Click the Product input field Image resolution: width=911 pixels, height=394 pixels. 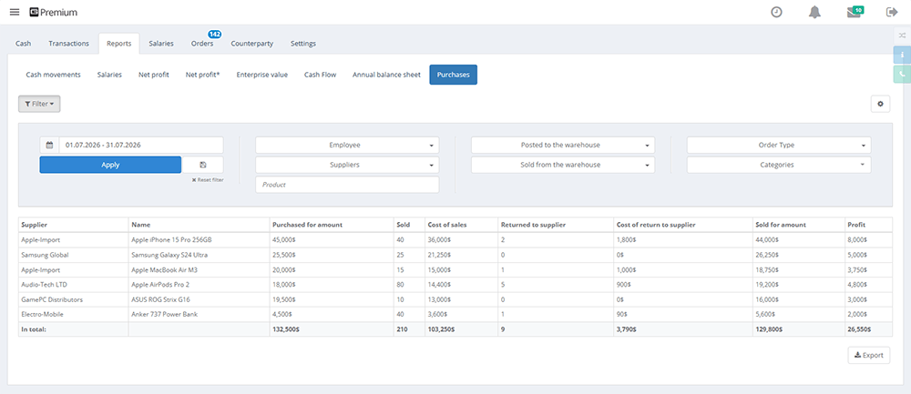click(347, 185)
